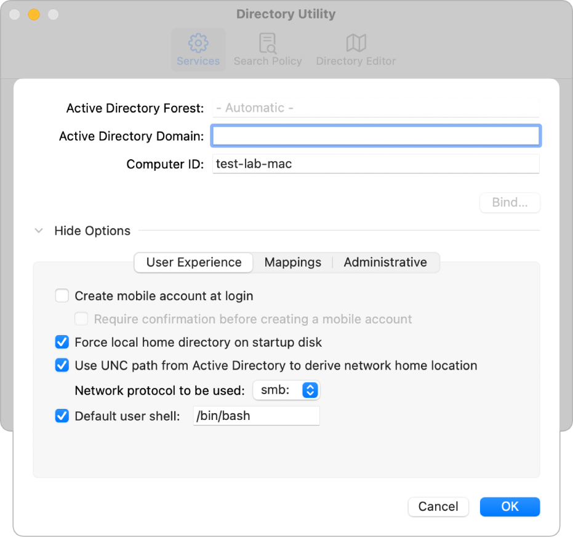This screenshot has height=538, width=573.
Task: Collapse options using the Hide Options chevron
Action: point(39,231)
